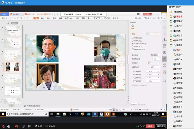Open the 一键美化 beautify dropdown

pos(75,110)
